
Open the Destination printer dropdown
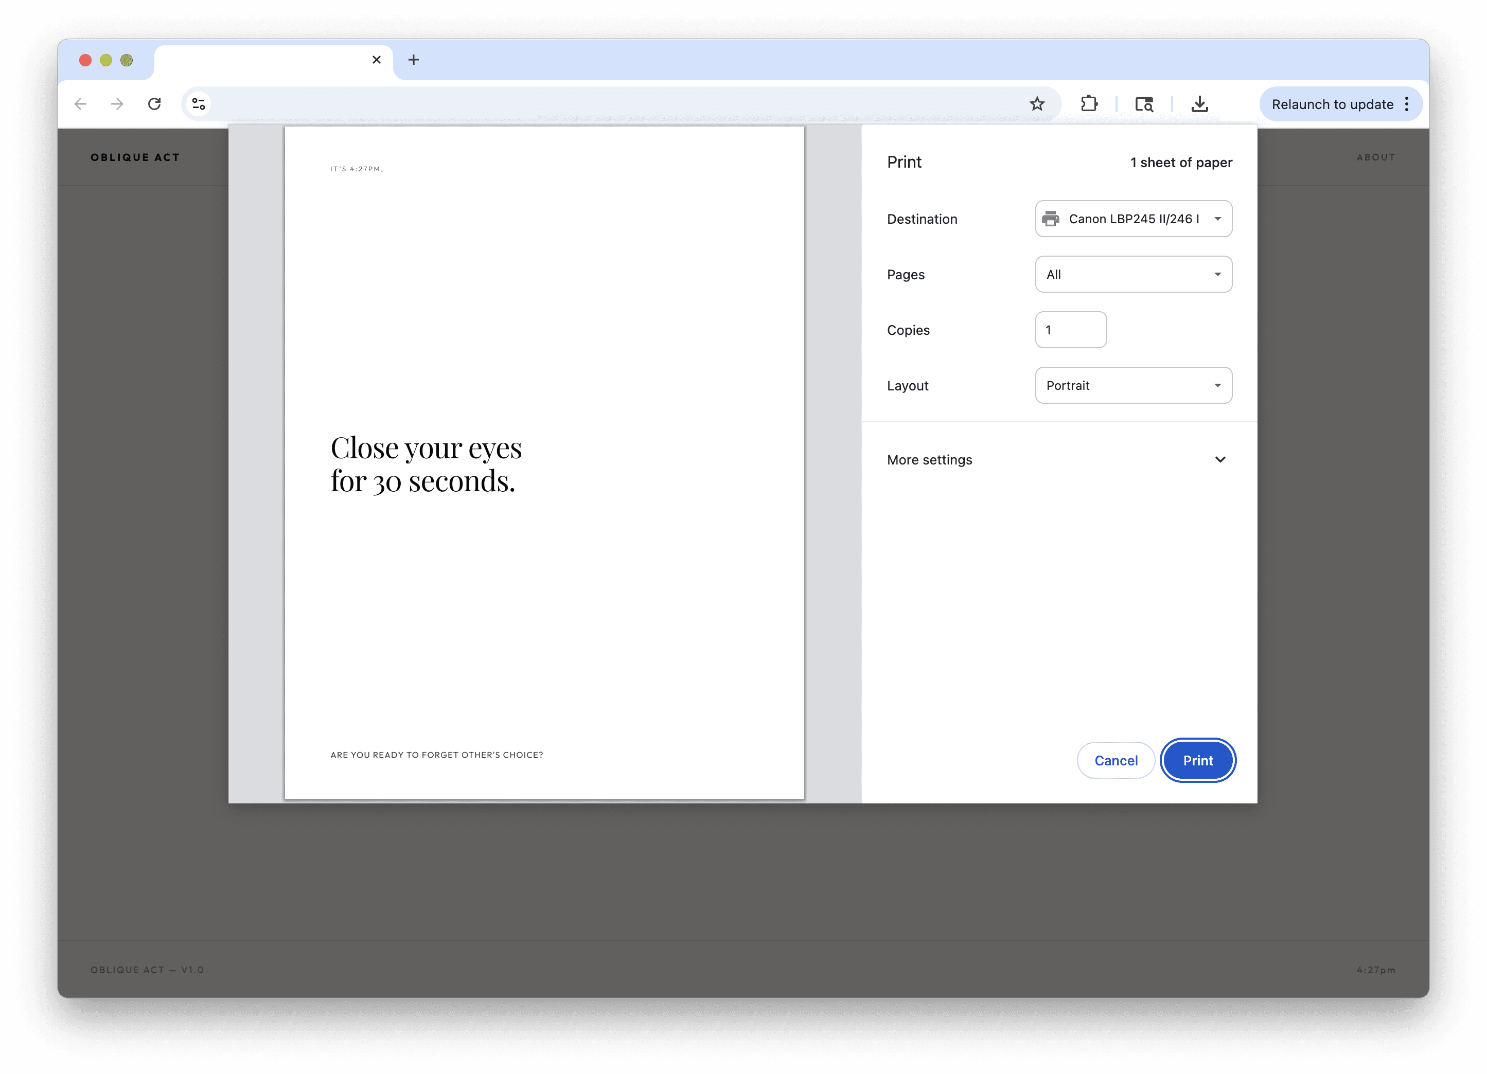[x=1133, y=219]
